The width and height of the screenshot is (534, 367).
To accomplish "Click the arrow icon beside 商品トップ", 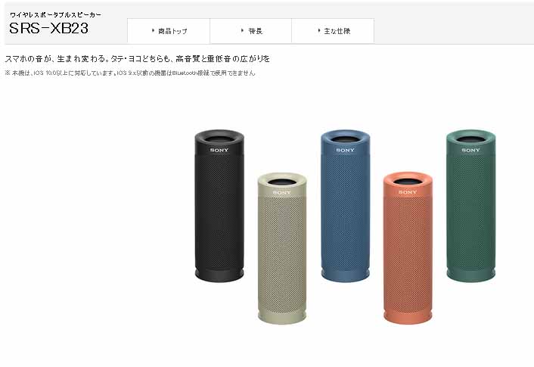I will (153, 31).
